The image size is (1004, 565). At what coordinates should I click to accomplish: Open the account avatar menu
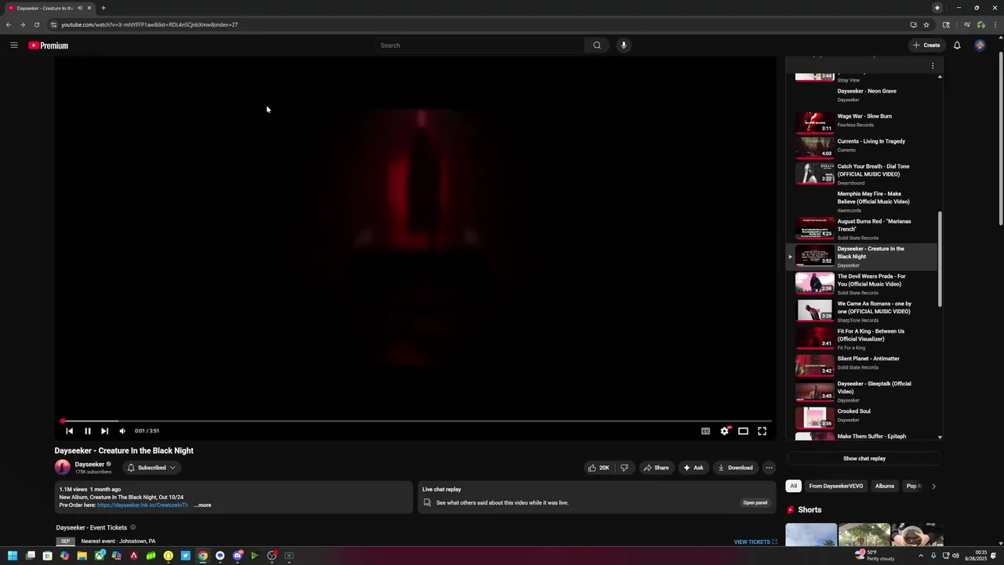point(980,46)
